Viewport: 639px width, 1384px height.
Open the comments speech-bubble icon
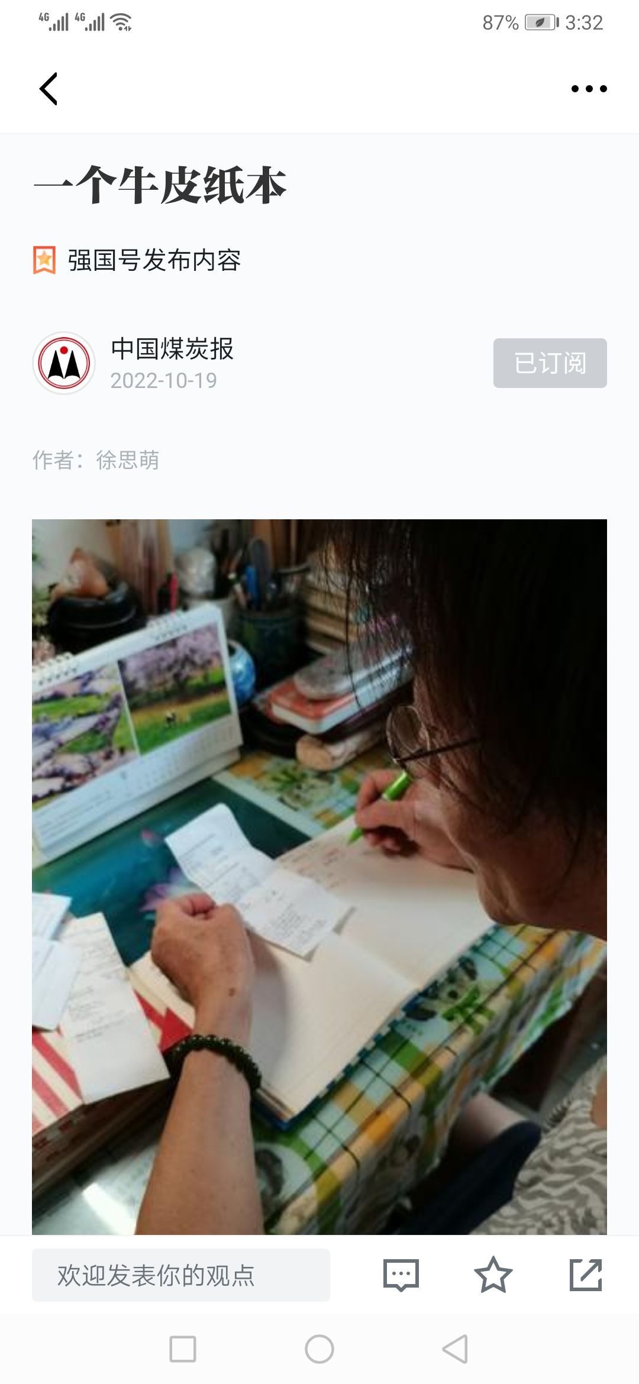(x=401, y=1275)
